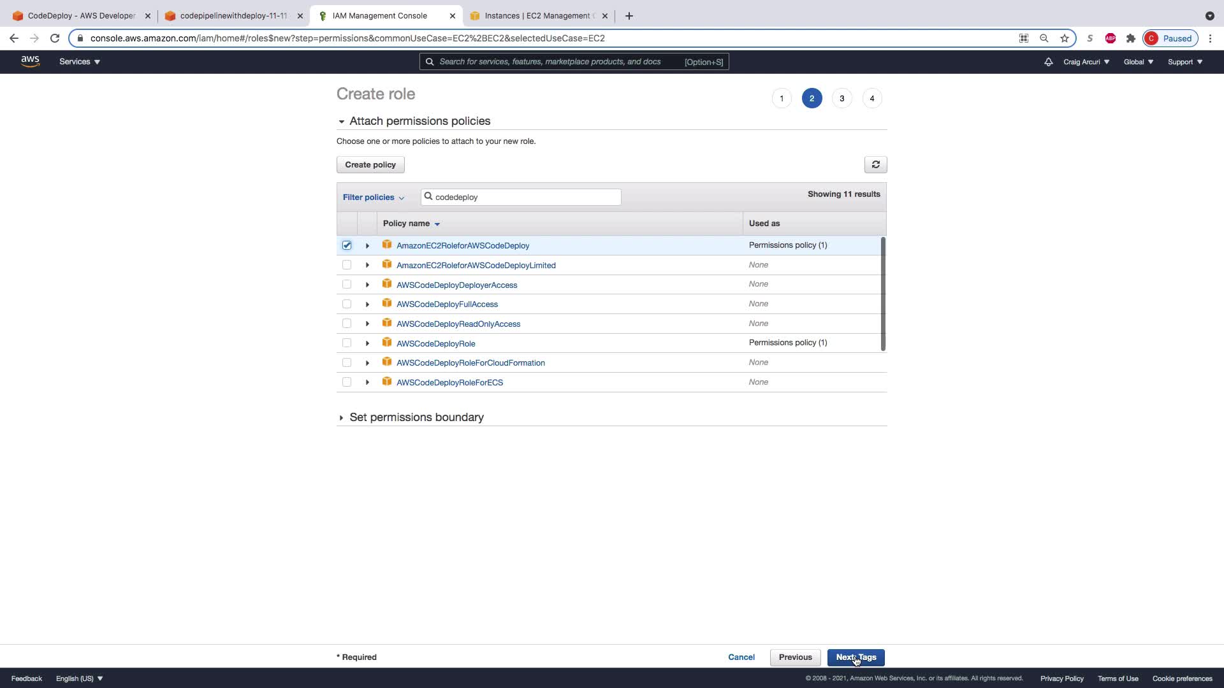The width and height of the screenshot is (1224, 688).
Task: Click the AdBlock Plus extension icon
Action: click(1111, 38)
